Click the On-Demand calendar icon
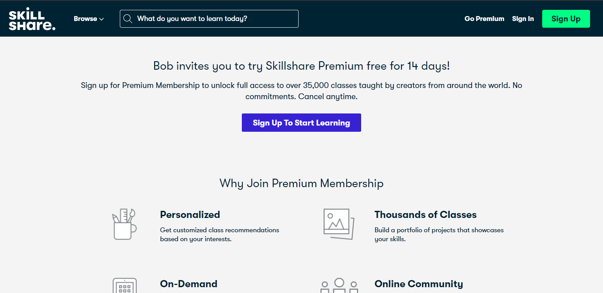603x293 pixels. coord(125,286)
